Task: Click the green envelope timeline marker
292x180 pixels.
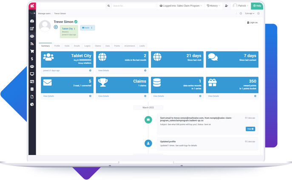Action: click(x=148, y=120)
